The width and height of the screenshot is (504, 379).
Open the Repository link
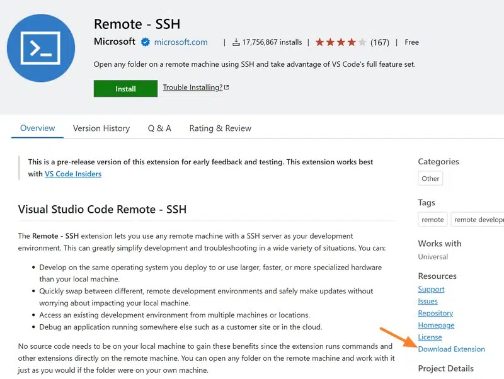435,313
